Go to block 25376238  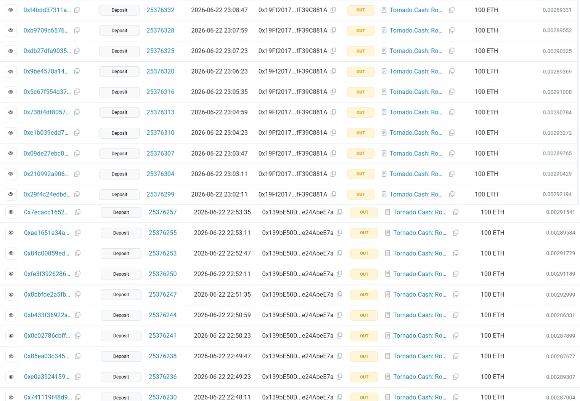tap(162, 356)
